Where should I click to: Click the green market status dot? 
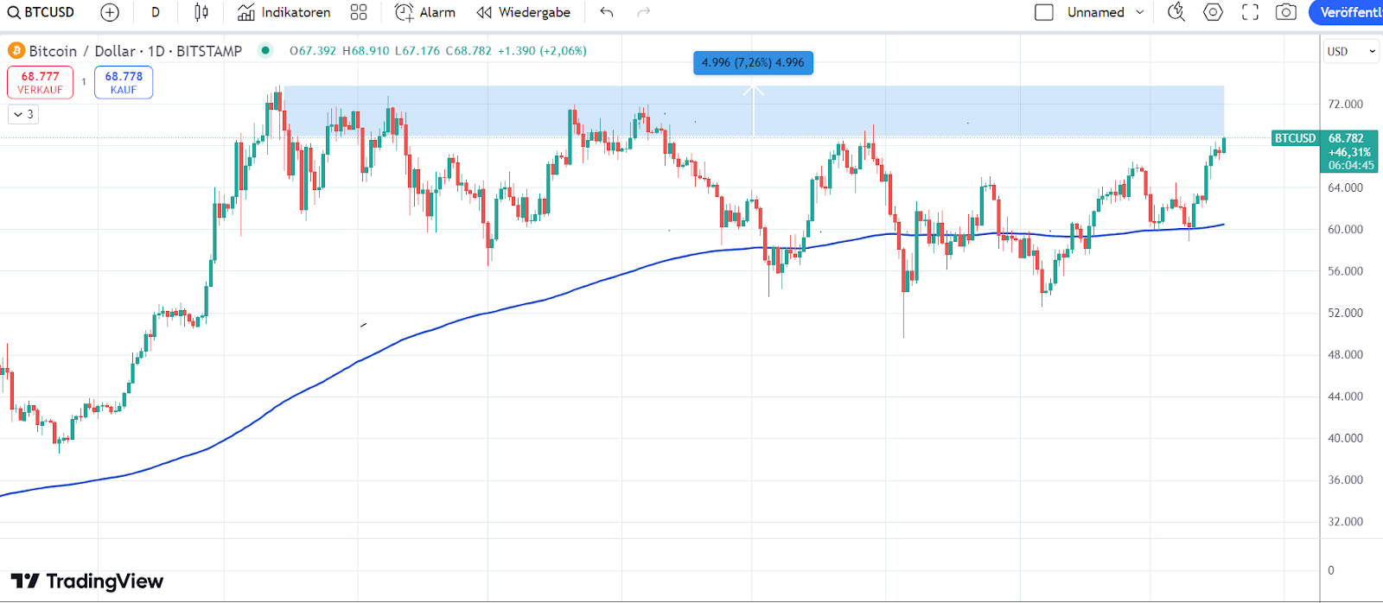(x=265, y=50)
